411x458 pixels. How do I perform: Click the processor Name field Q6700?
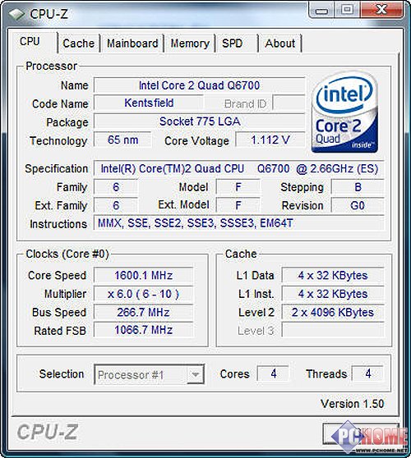pos(199,85)
